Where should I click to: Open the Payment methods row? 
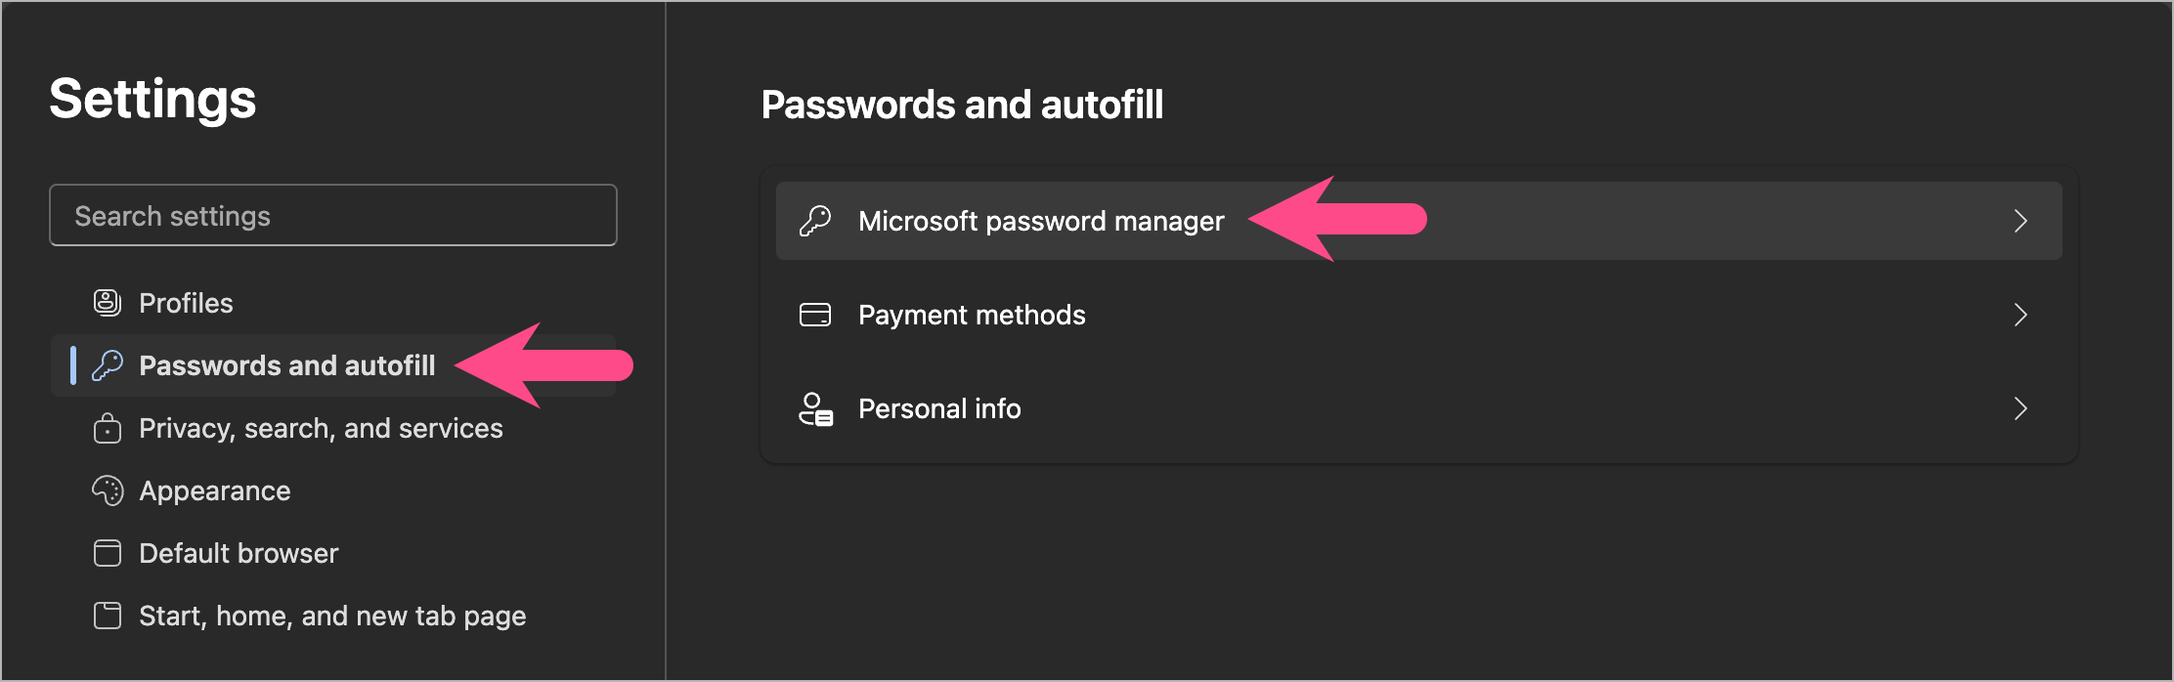972,315
